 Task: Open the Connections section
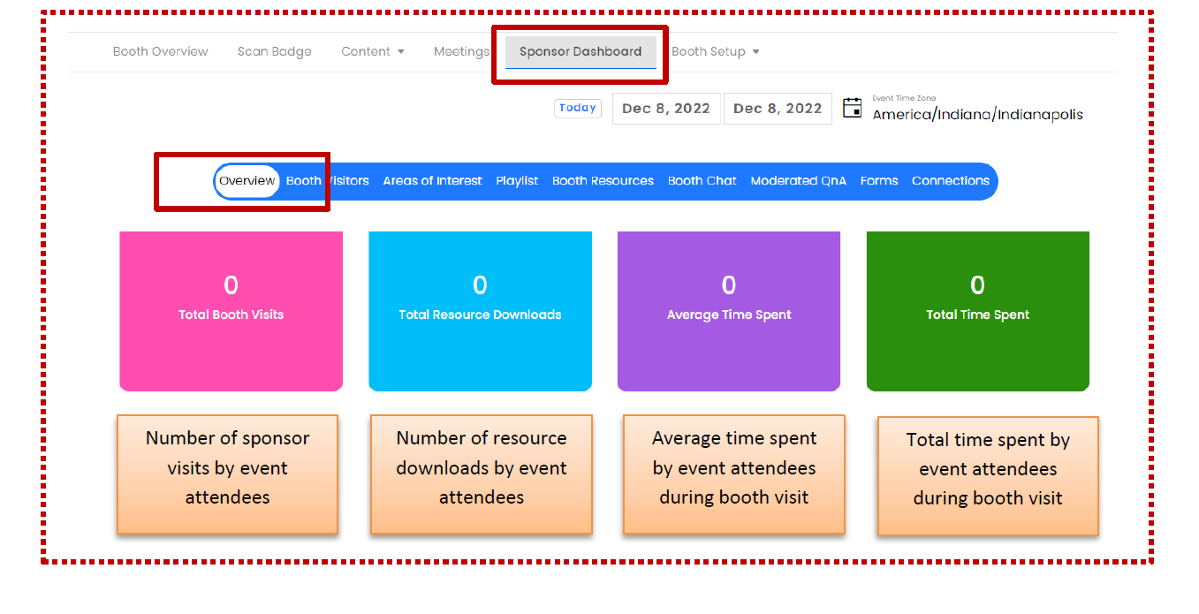(950, 181)
